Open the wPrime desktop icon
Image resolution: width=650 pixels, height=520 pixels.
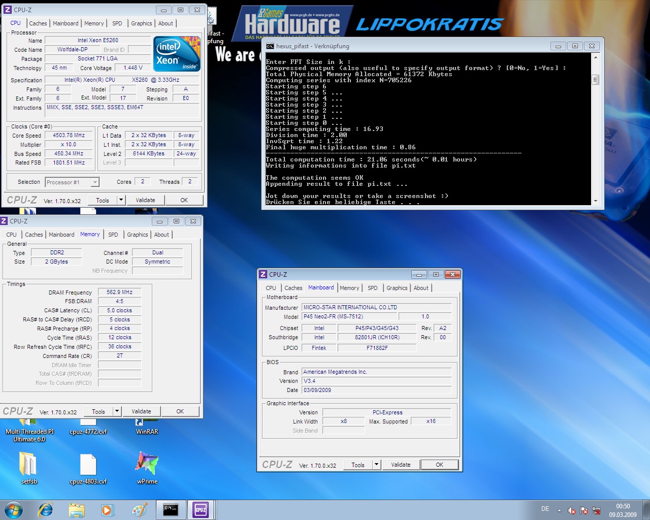click(x=147, y=468)
